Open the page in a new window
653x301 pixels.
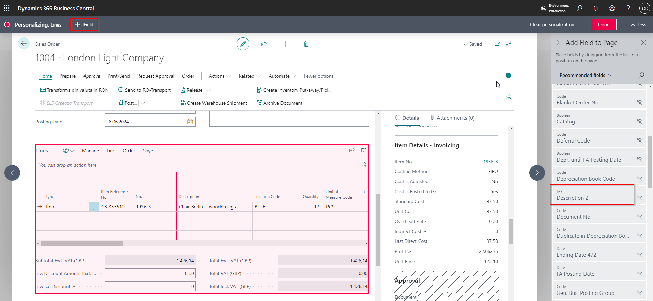(x=497, y=44)
